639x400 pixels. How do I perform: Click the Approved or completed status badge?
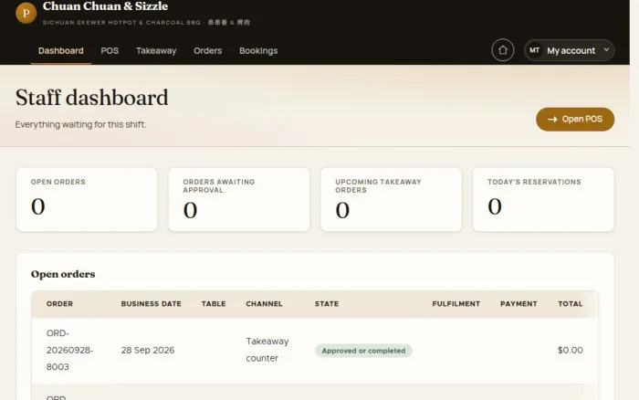(x=363, y=351)
